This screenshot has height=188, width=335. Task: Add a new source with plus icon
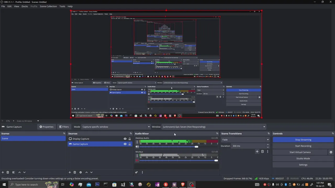tap(70, 172)
